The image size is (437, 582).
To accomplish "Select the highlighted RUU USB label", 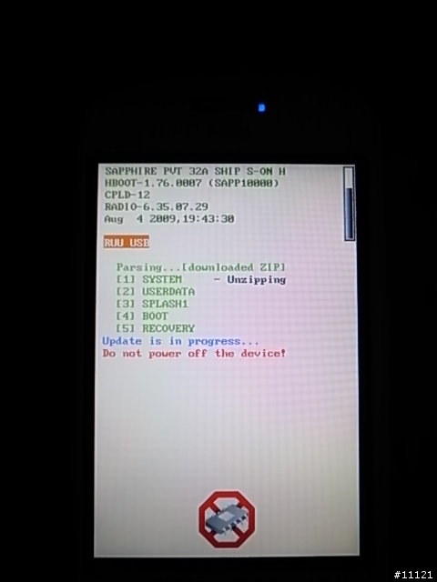I will pos(127,243).
